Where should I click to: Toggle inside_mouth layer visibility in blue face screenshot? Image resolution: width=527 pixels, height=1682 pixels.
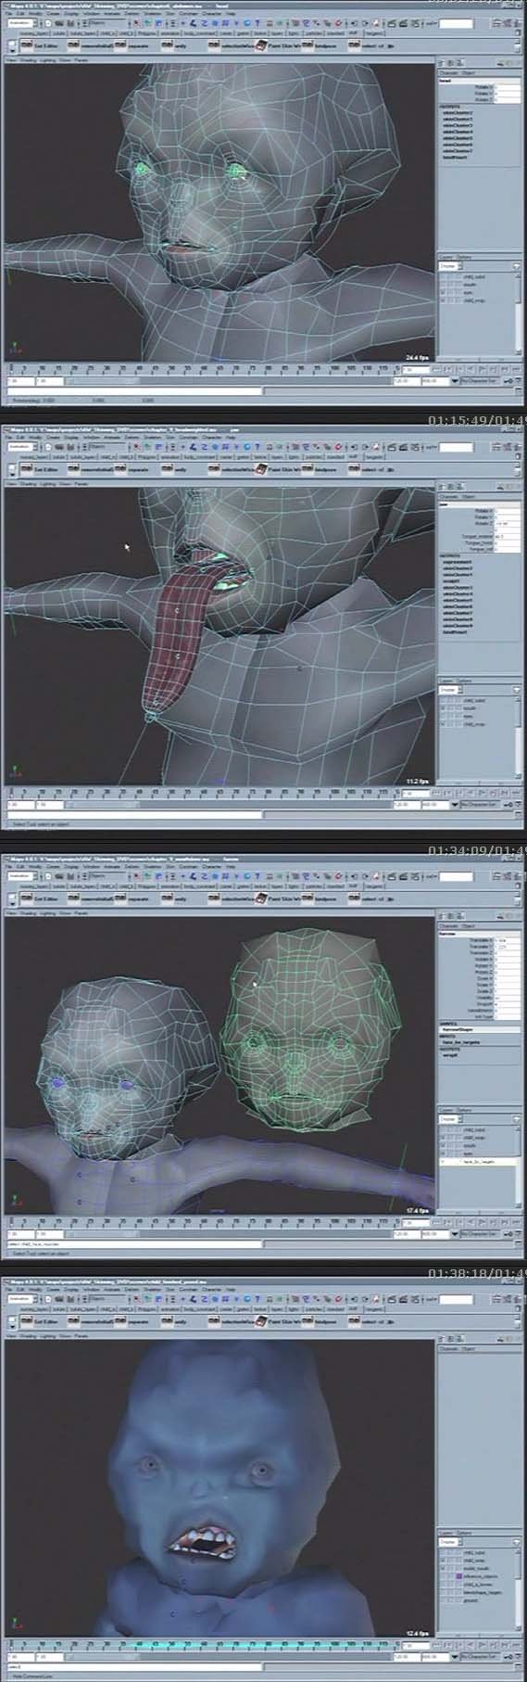(x=443, y=1567)
